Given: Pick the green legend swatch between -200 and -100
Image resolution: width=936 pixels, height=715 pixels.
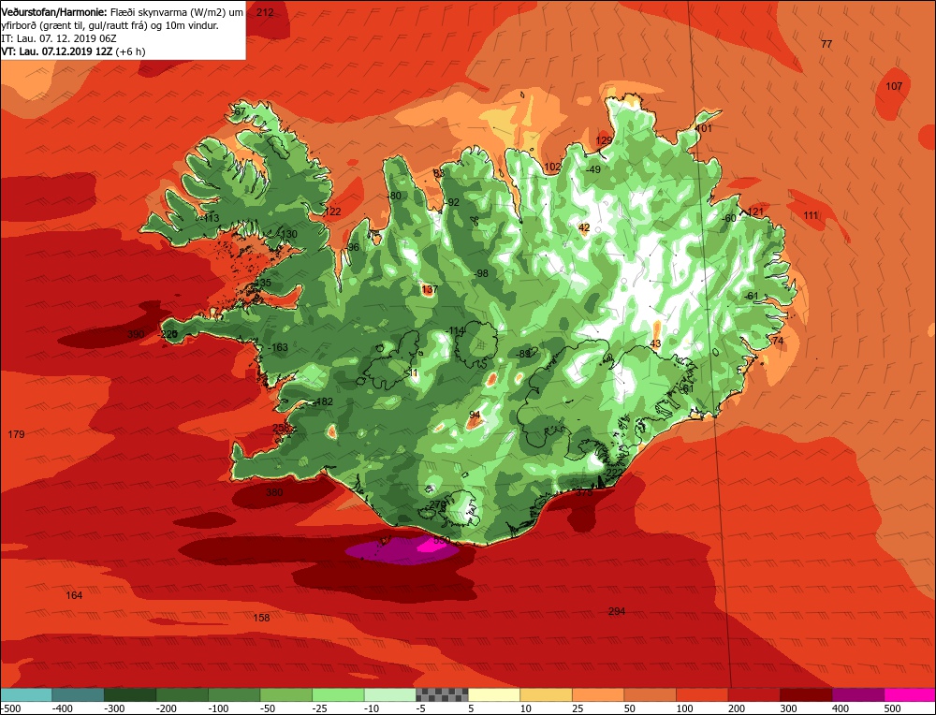Looking at the screenshot, I should click(x=183, y=694).
